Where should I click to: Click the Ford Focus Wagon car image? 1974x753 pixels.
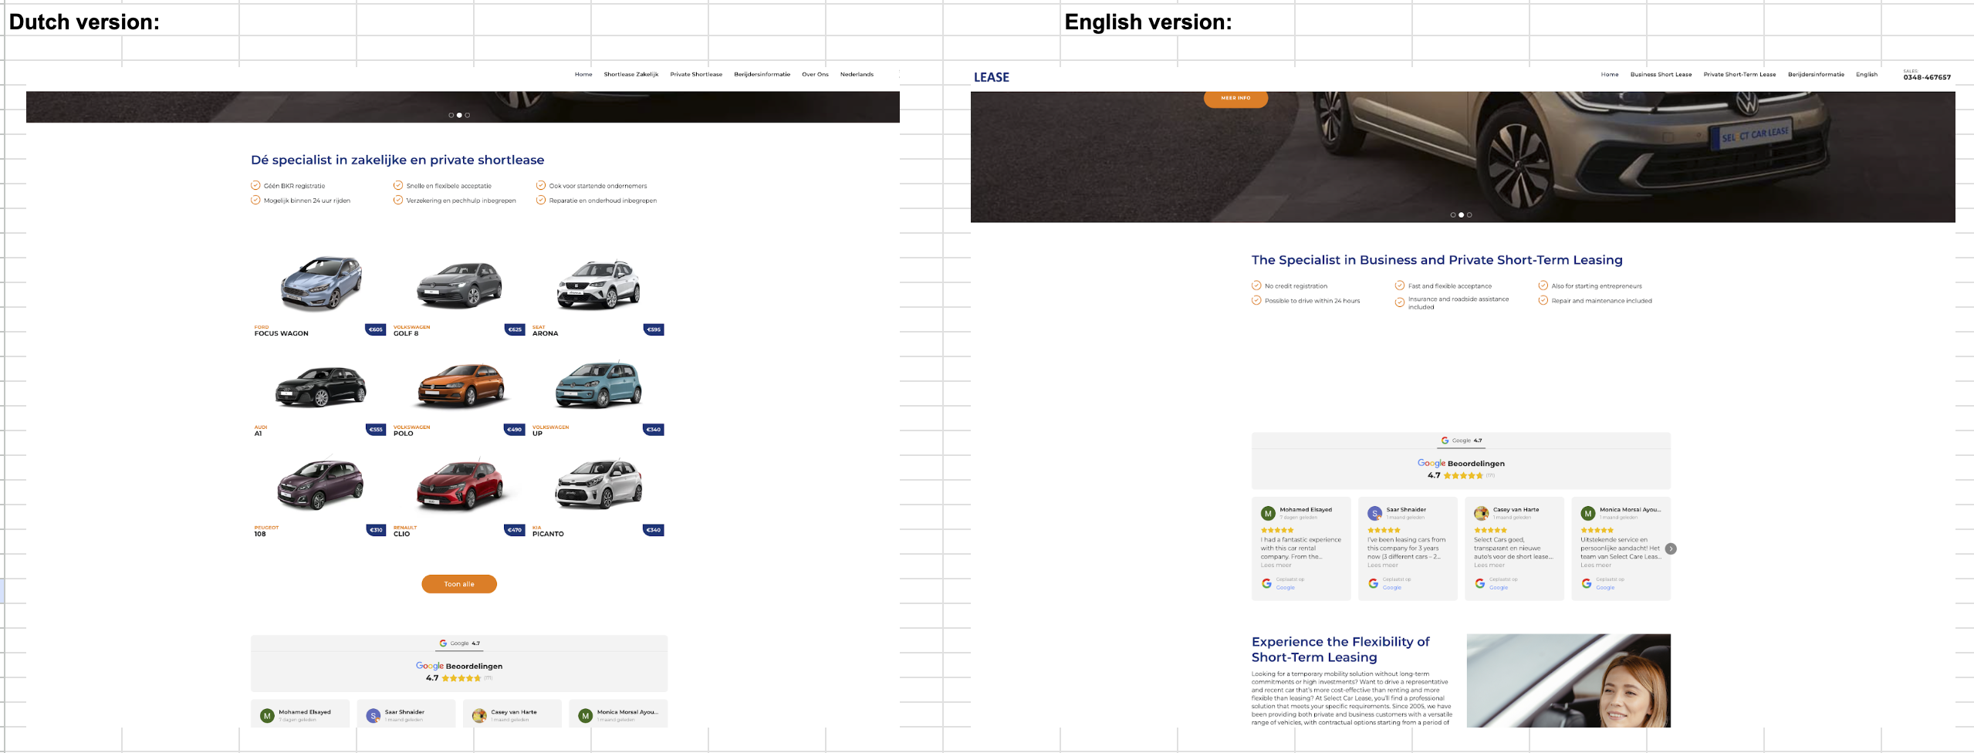(320, 283)
